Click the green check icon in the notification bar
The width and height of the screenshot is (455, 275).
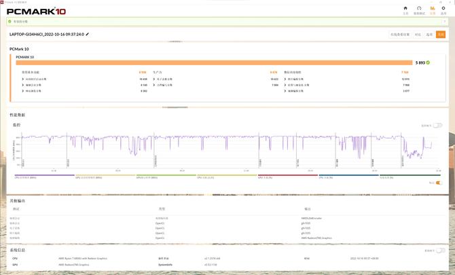tap(9, 22)
